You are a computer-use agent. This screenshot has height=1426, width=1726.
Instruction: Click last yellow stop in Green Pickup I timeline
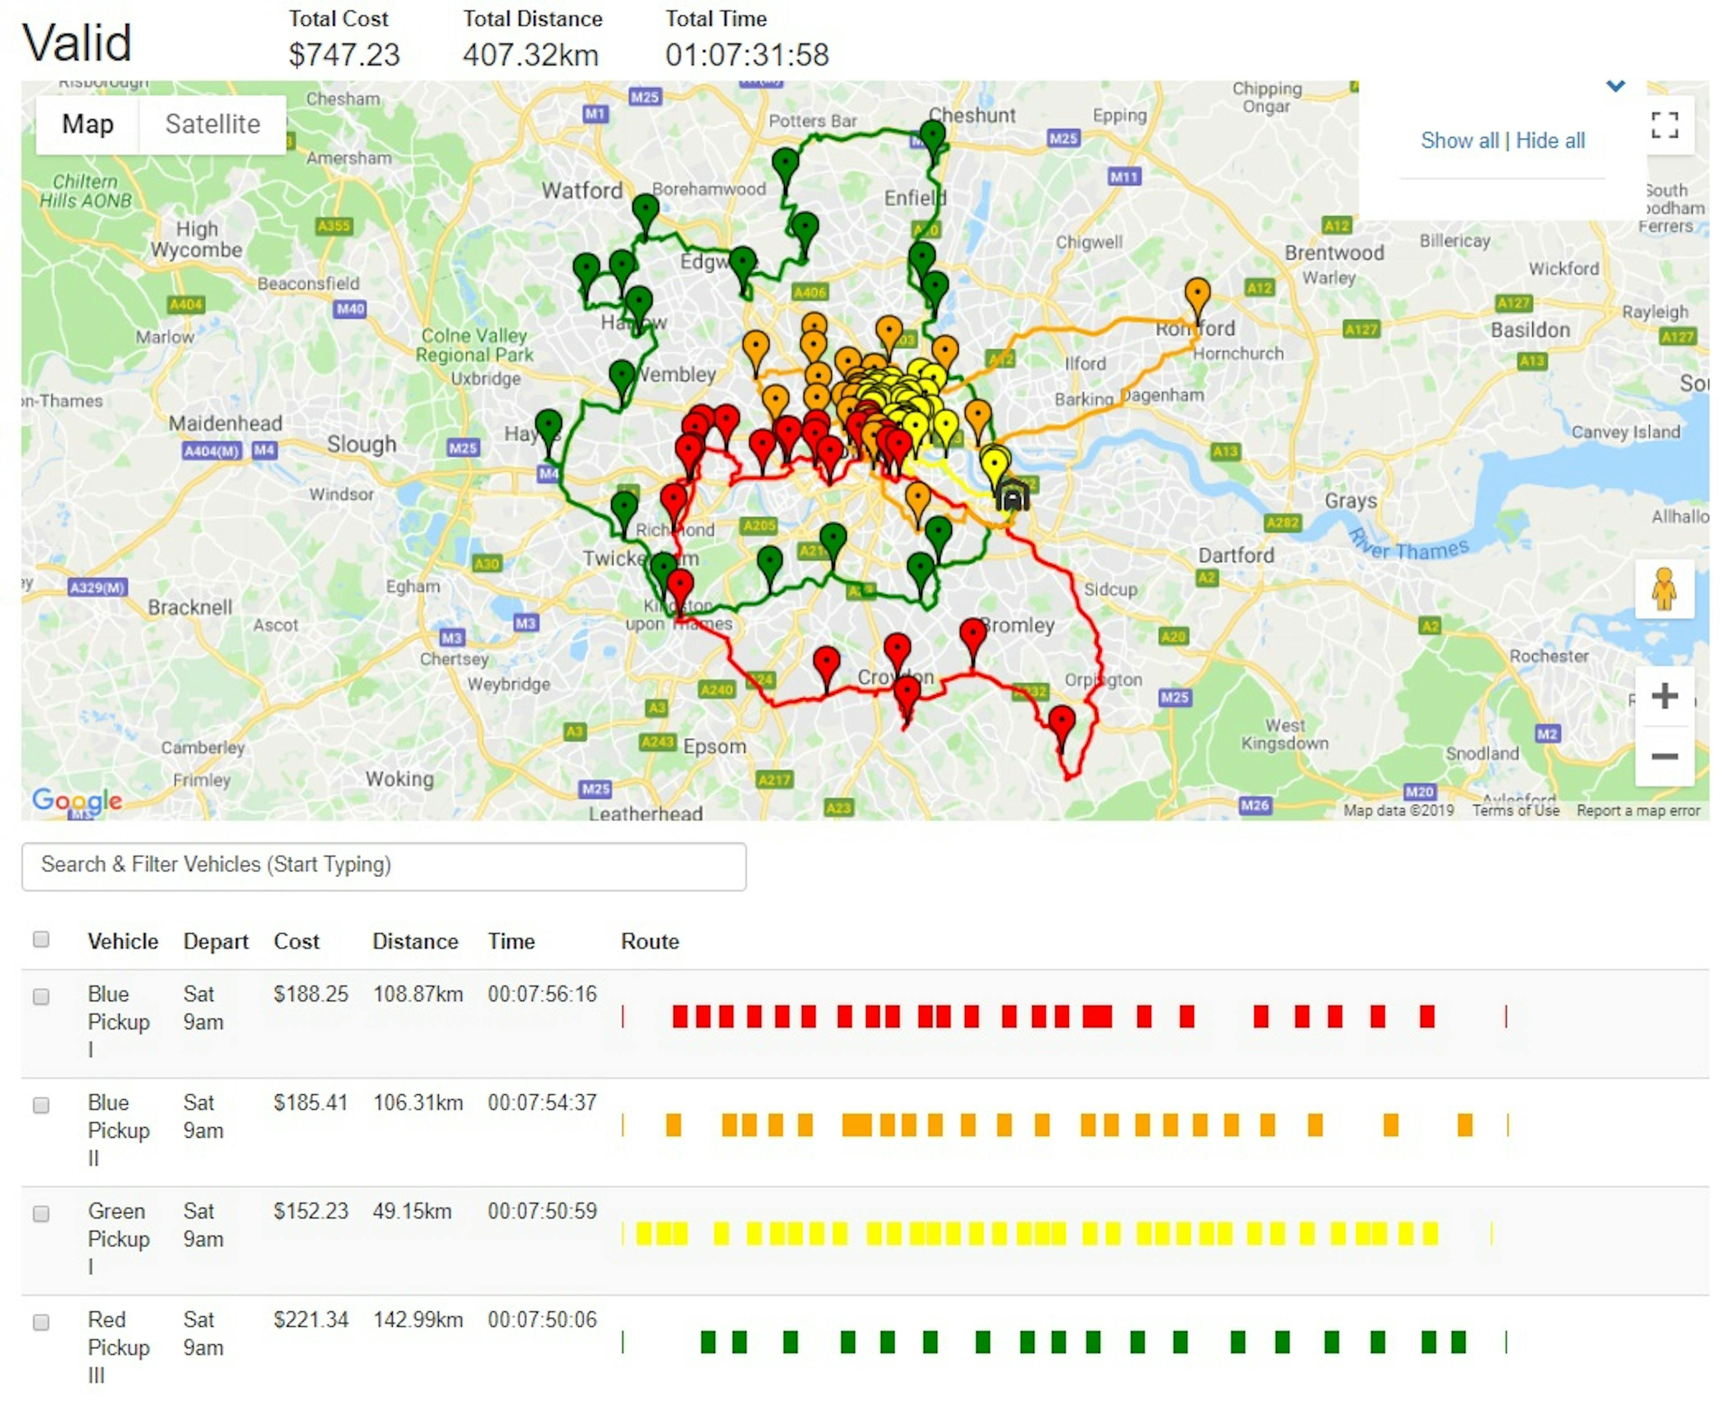coord(1430,1233)
